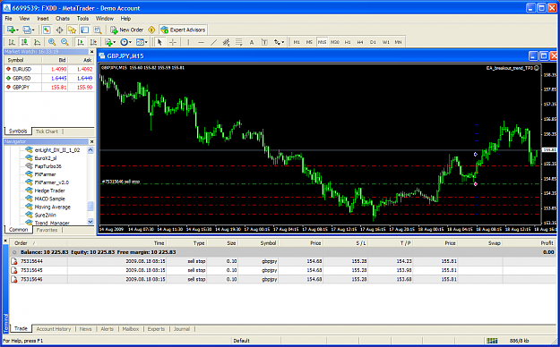Switch to the Favorites tab in Navigator

pos(47,230)
